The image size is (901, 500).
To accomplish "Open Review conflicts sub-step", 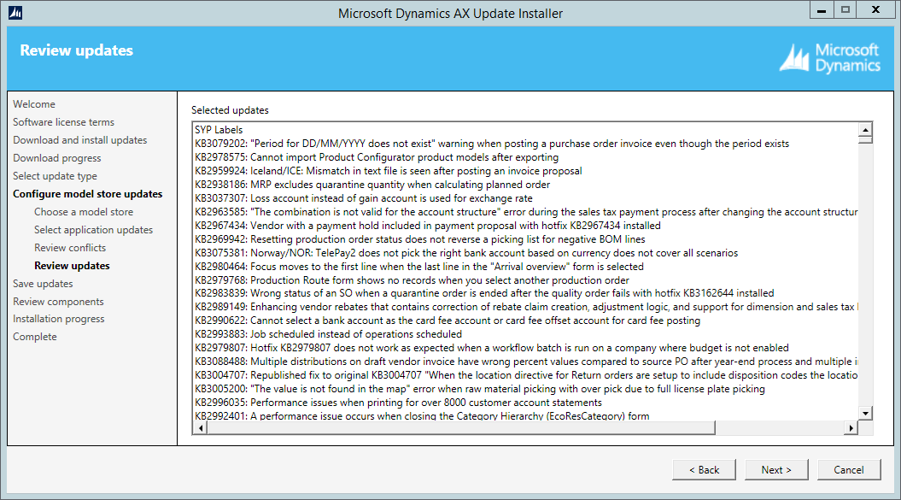I will 70,247.
